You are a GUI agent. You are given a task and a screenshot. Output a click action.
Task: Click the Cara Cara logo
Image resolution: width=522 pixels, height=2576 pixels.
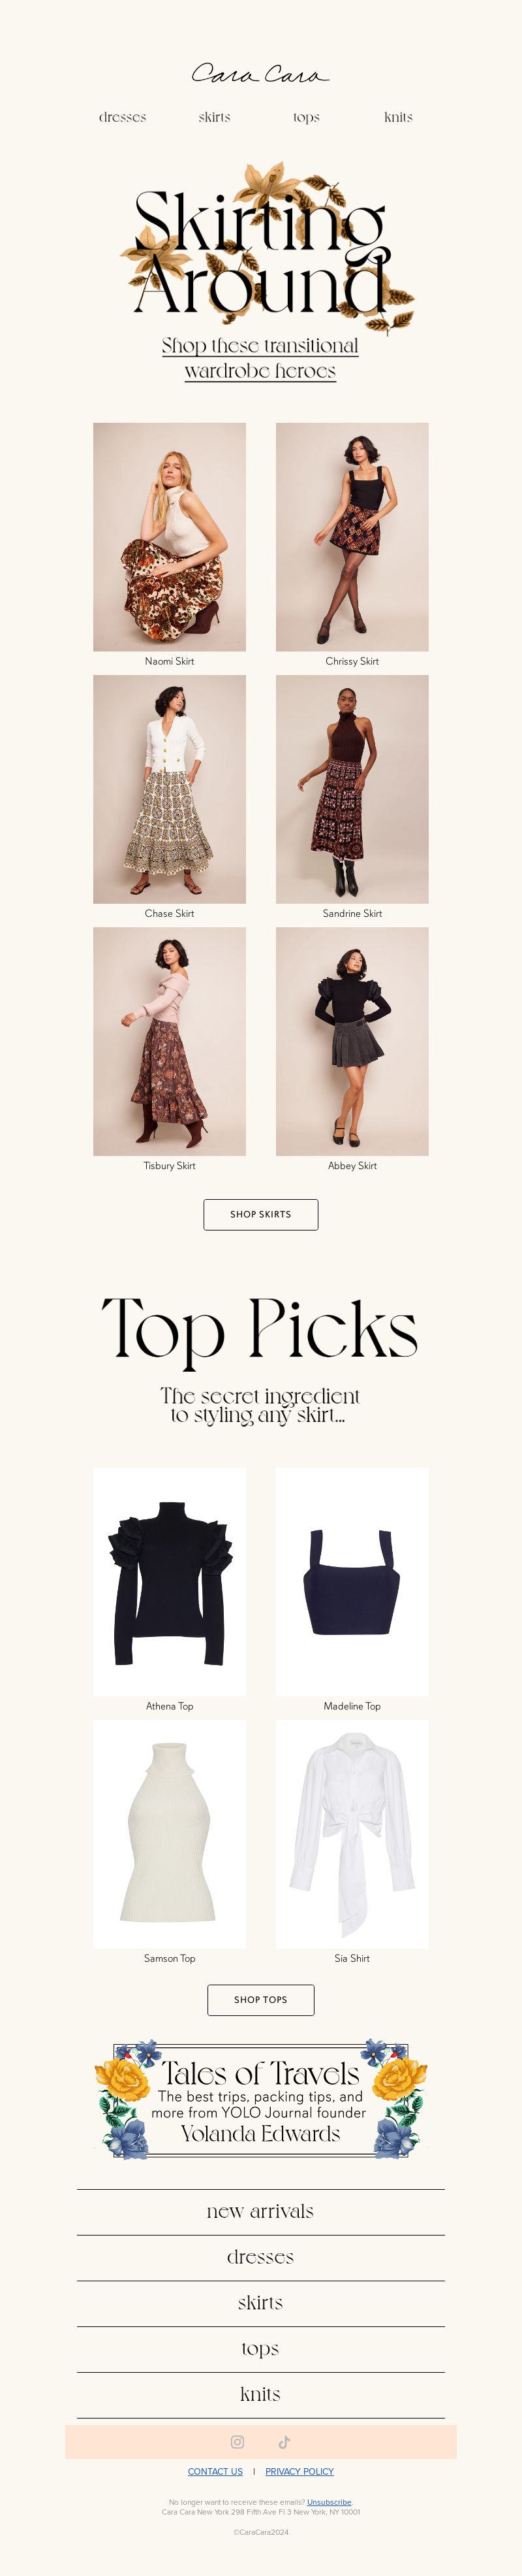pos(260,74)
